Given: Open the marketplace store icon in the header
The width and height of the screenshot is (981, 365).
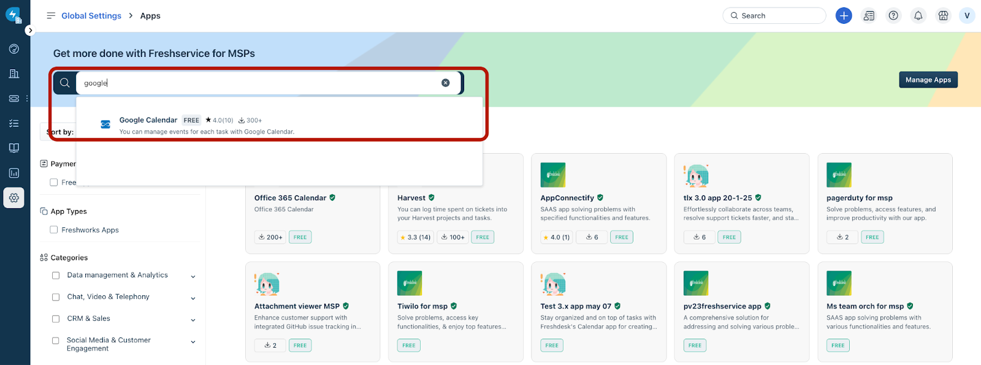Looking at the screenshot, I should click(x=943, y=16).
